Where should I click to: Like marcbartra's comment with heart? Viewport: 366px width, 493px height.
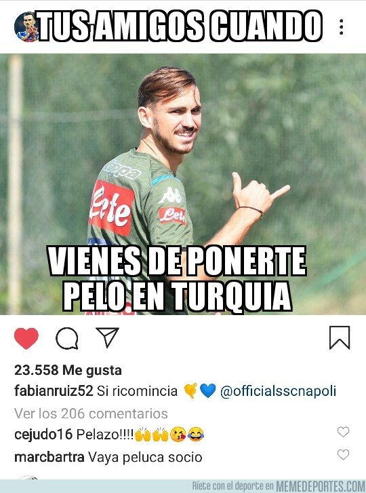(x=343, y=454)
